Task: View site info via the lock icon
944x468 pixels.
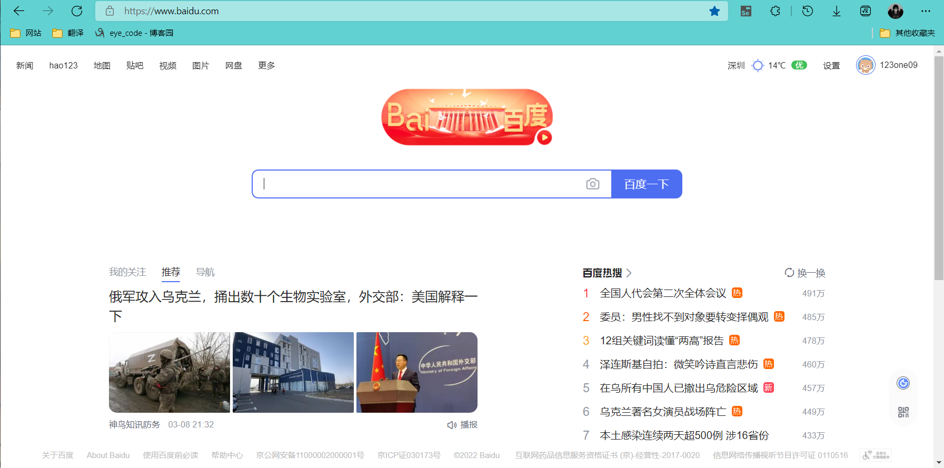Action: [x=110, y=11]
